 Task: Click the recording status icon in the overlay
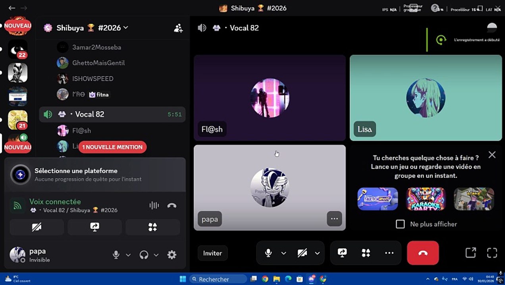click(441, 40)
